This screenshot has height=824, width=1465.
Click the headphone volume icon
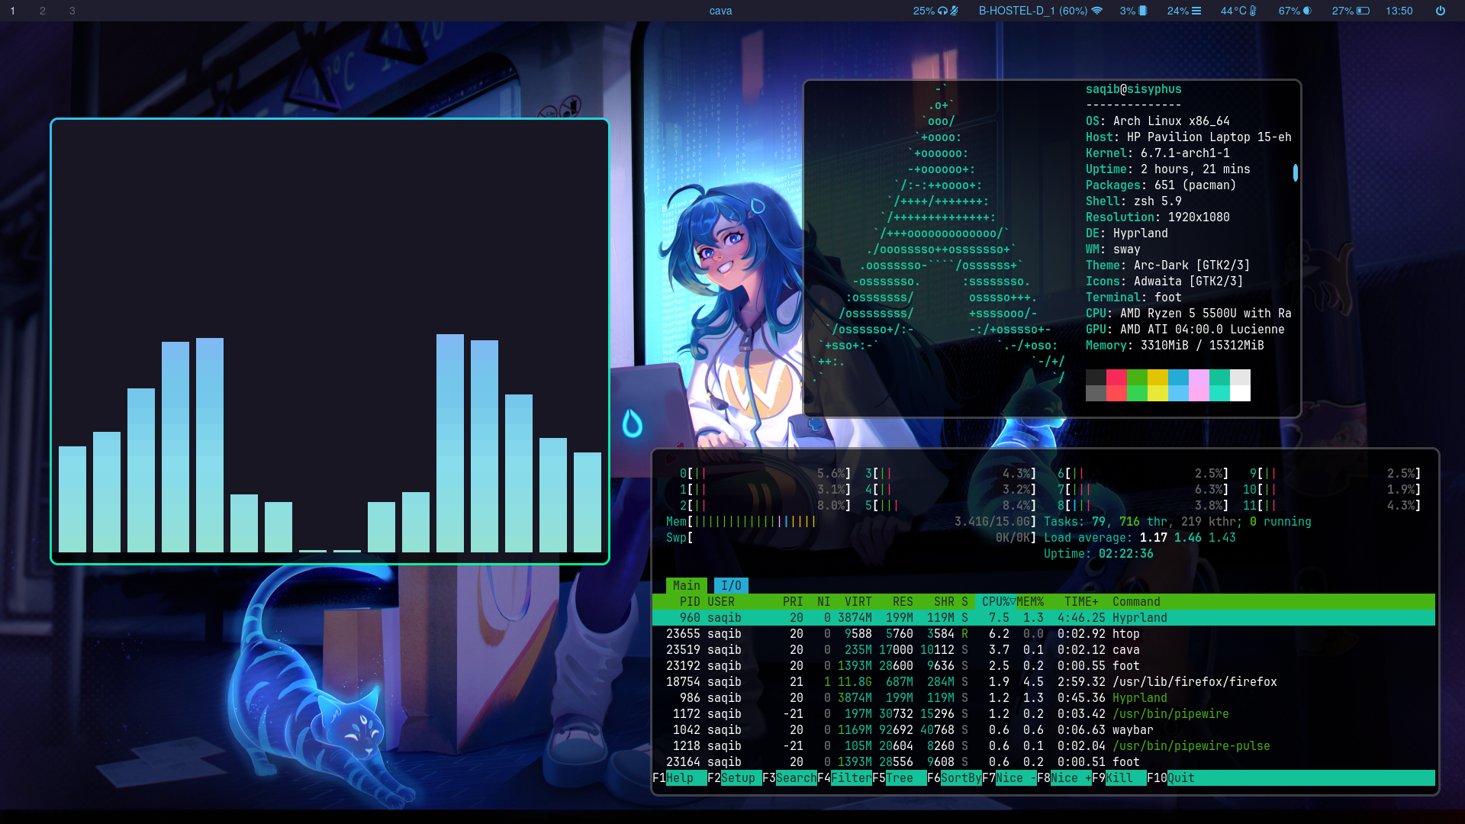pos(943,11)
